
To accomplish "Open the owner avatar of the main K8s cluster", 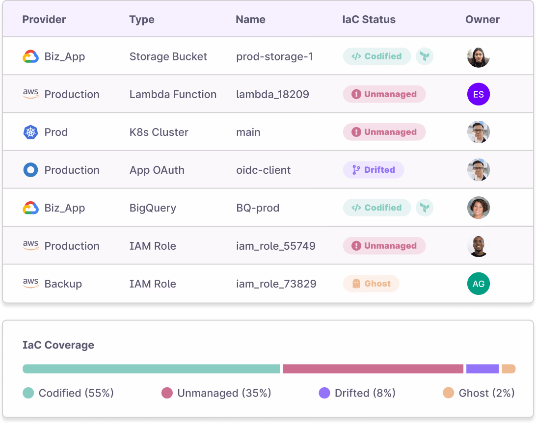I will (478, 132).
